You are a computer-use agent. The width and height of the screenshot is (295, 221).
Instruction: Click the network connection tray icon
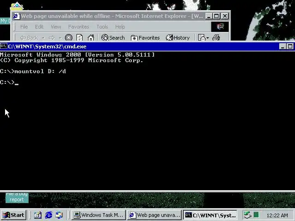pos(247,215)
